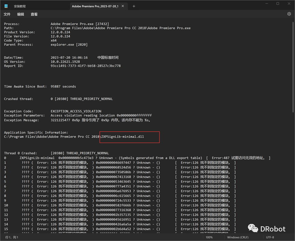Click the EXCEPTION_ACCESS_VIOLATION text
Screen dimensions: 295x241
76,111
